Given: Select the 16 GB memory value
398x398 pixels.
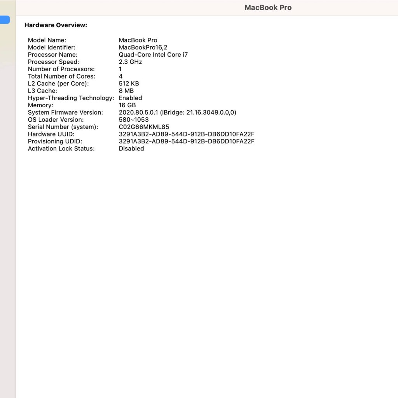Looking at the screenshot, I should pyautogui.click(x=127, y=105).
